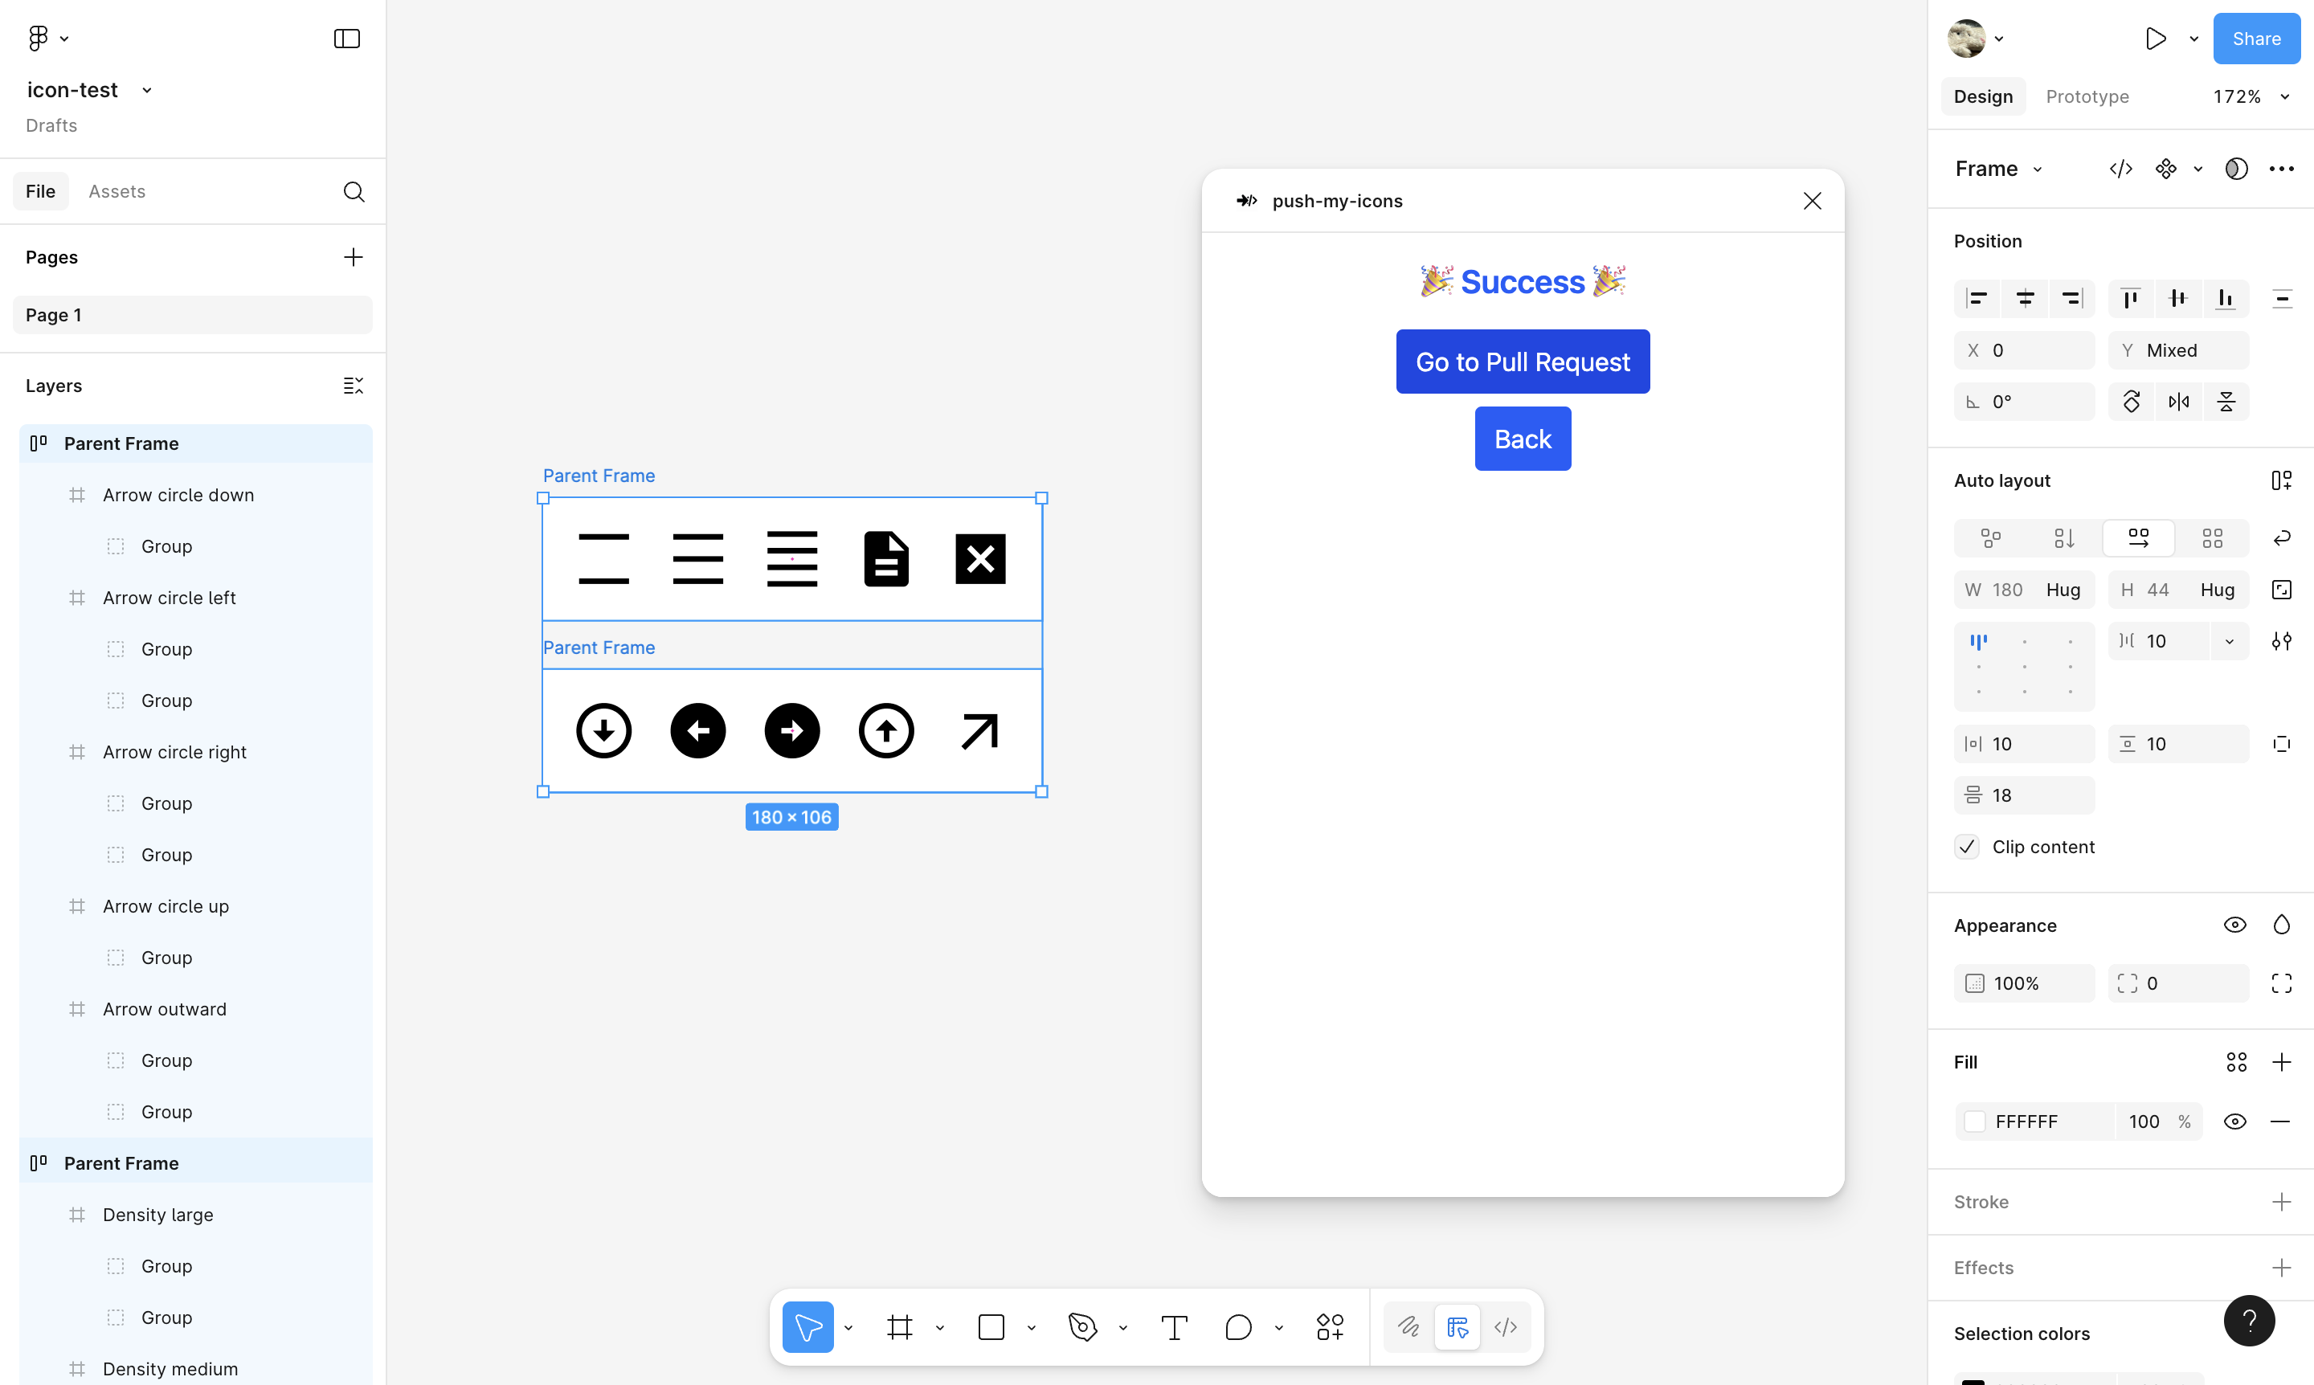The image size is (2314, 1385).
Task: Click the Back button in the plugin
Action: coord(1523,439)
